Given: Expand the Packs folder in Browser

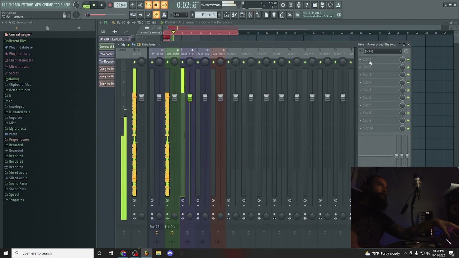Looking at the screenshot, I should pyautogui.click(x=13, y=134).
